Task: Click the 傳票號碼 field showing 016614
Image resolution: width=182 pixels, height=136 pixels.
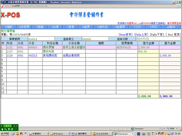Action: pos(41,39)
